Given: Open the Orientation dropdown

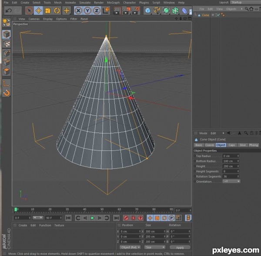Looking at the screenshot, I should pyautogui.click(x=231, y=181).
